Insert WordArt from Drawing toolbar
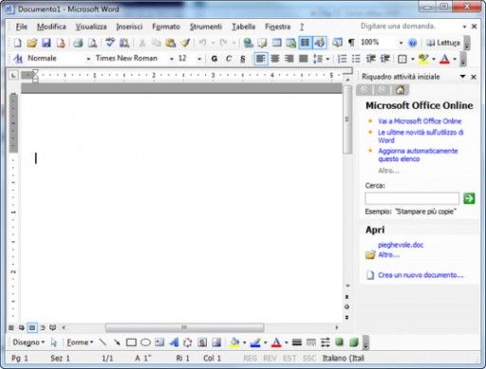Viewport: 486px width, 369px height. click(x=174, y=342)
